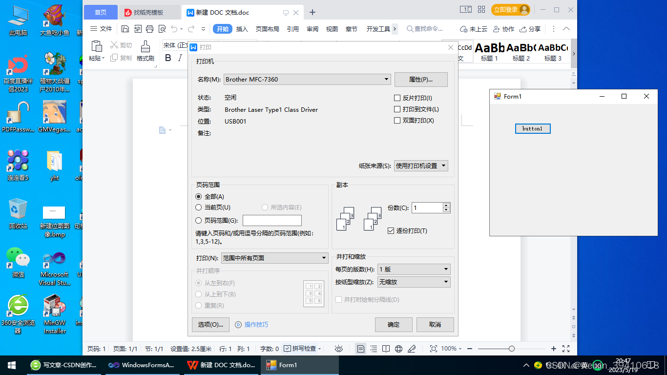Screen dimensions: 667x375
Task: Enable eye protection mode in status bar
Action: 339,349
